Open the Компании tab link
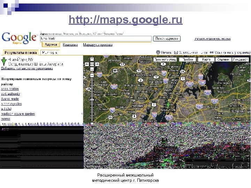This screenshot has width=251, height=188. tap(70, 45)
